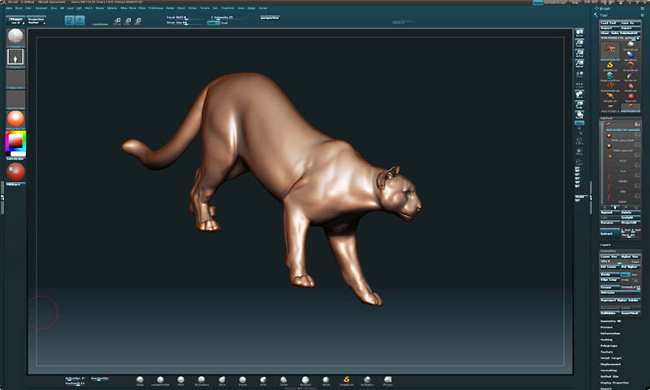Adjust the Focal Shift slider
The height and width of the screenshot is (390, 650).
[184, 18]
